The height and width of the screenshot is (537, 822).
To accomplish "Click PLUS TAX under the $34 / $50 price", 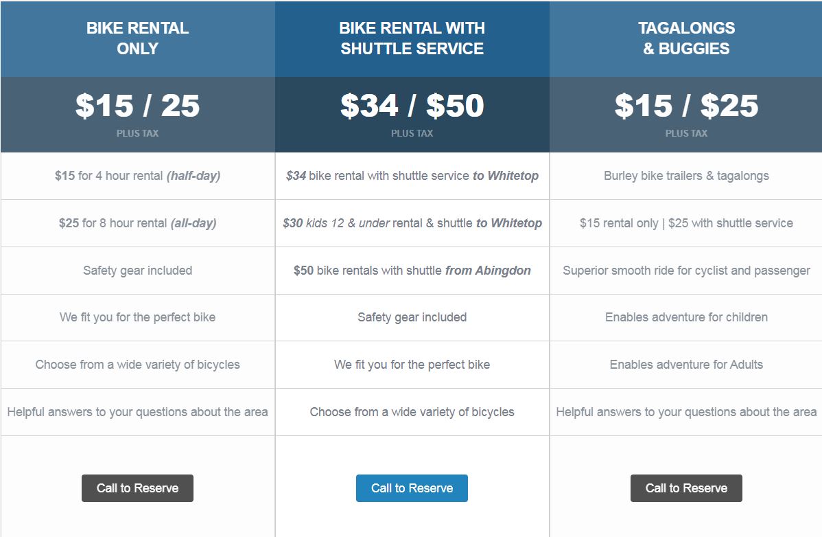I will (x=412, y=133).
